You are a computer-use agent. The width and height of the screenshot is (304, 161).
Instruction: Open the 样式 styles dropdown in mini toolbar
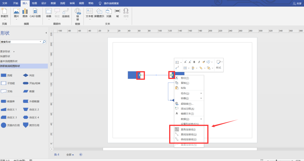pos(219,64)
